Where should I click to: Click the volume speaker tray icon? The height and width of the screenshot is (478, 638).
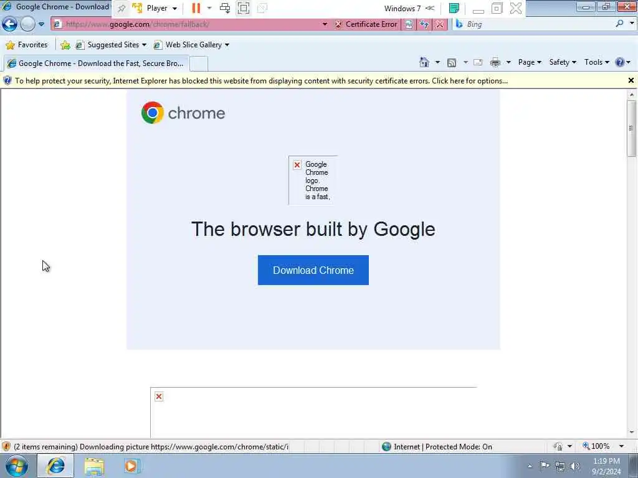point(574,466)
